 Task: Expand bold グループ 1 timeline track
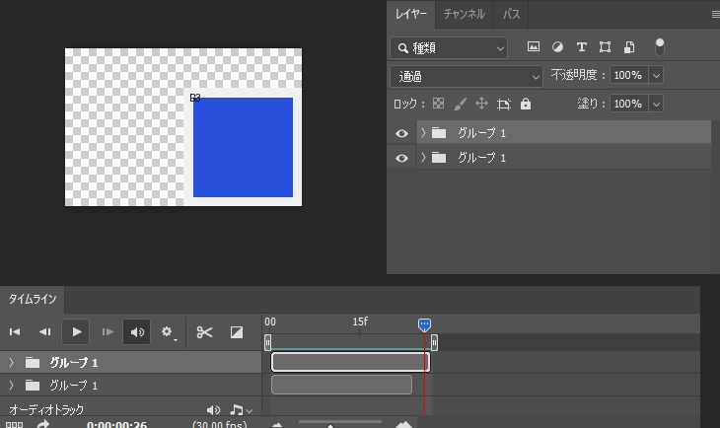pyautogui.click(x=11, y=362)
